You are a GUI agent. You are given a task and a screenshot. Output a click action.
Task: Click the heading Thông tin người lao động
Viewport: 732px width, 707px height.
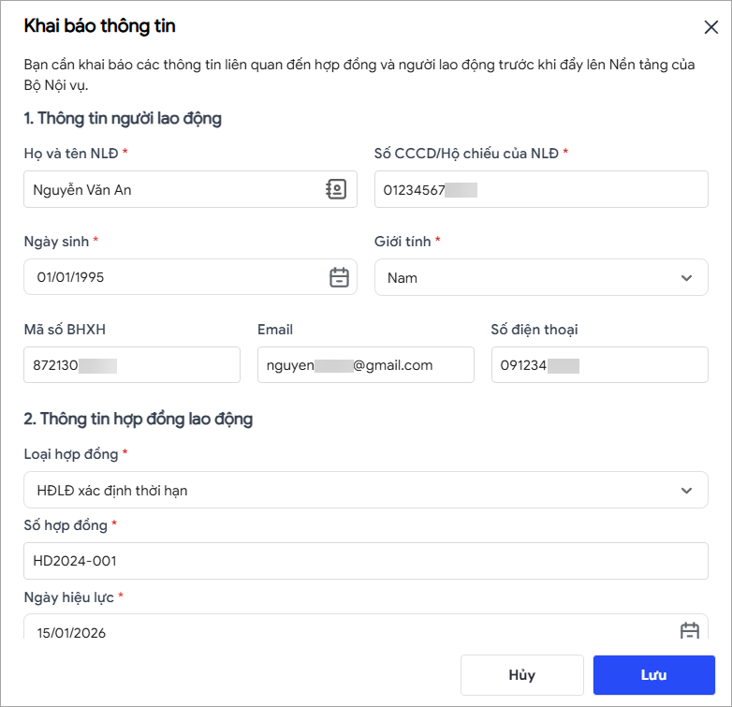pyautogui.click(x=123, y=118)
